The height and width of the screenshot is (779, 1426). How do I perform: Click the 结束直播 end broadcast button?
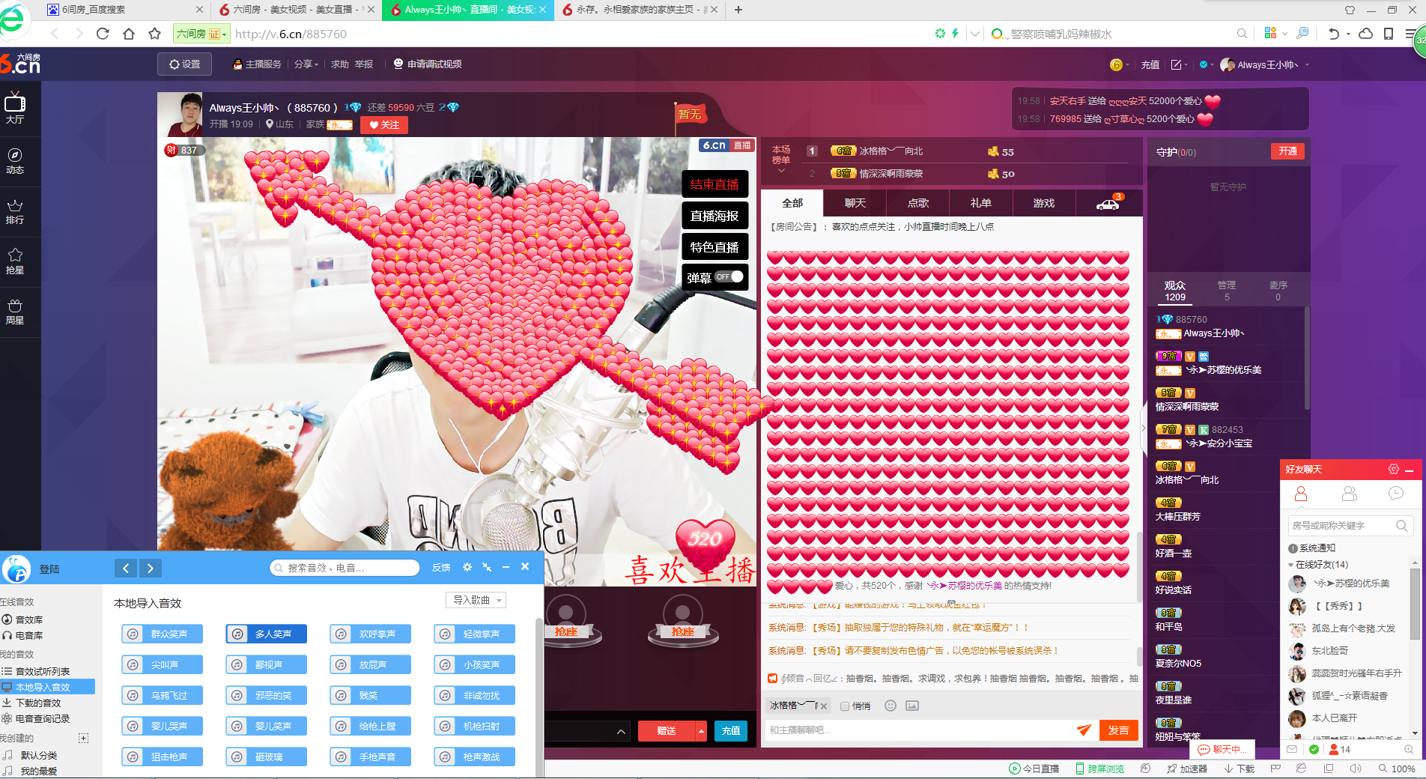(714, 184)
